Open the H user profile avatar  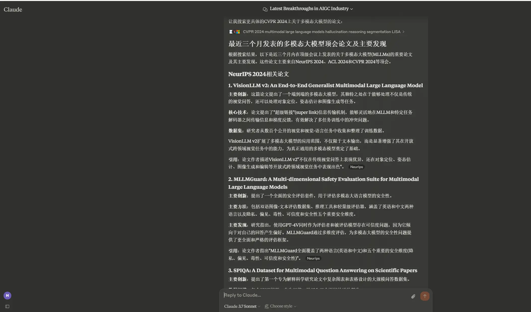click(7, 296)
